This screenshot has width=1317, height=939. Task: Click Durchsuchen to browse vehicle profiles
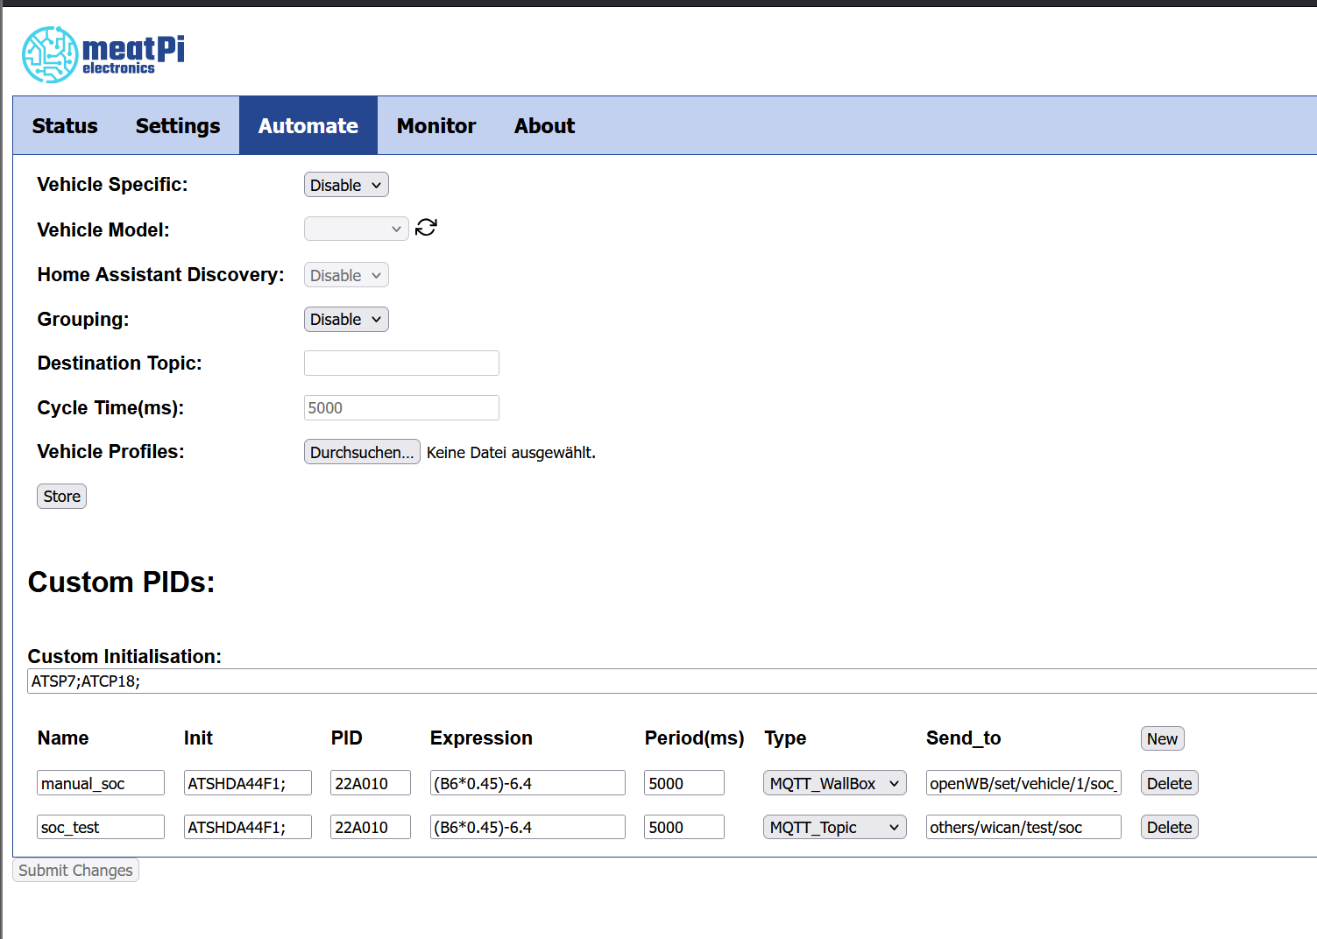[x=362, y=452]
